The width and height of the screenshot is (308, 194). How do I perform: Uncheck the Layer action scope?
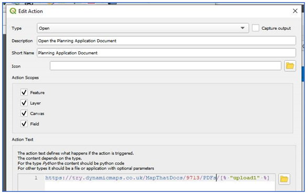[x=24, y=103]
